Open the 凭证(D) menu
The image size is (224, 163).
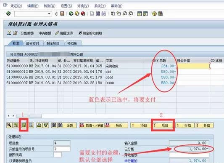(x=16, y=6)
